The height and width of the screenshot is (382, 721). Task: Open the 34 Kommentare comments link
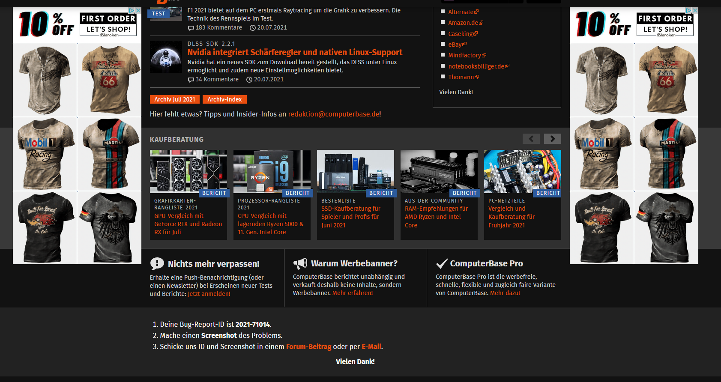click(213, 79)
